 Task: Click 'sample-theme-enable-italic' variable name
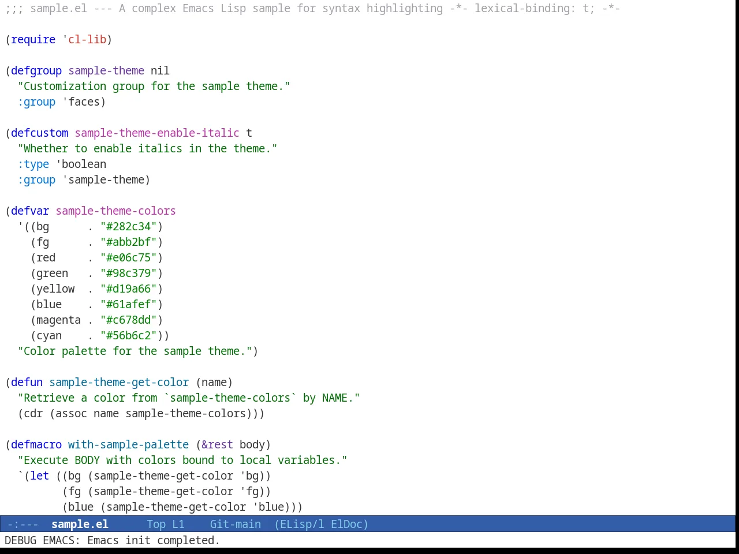tap(157, 133)
